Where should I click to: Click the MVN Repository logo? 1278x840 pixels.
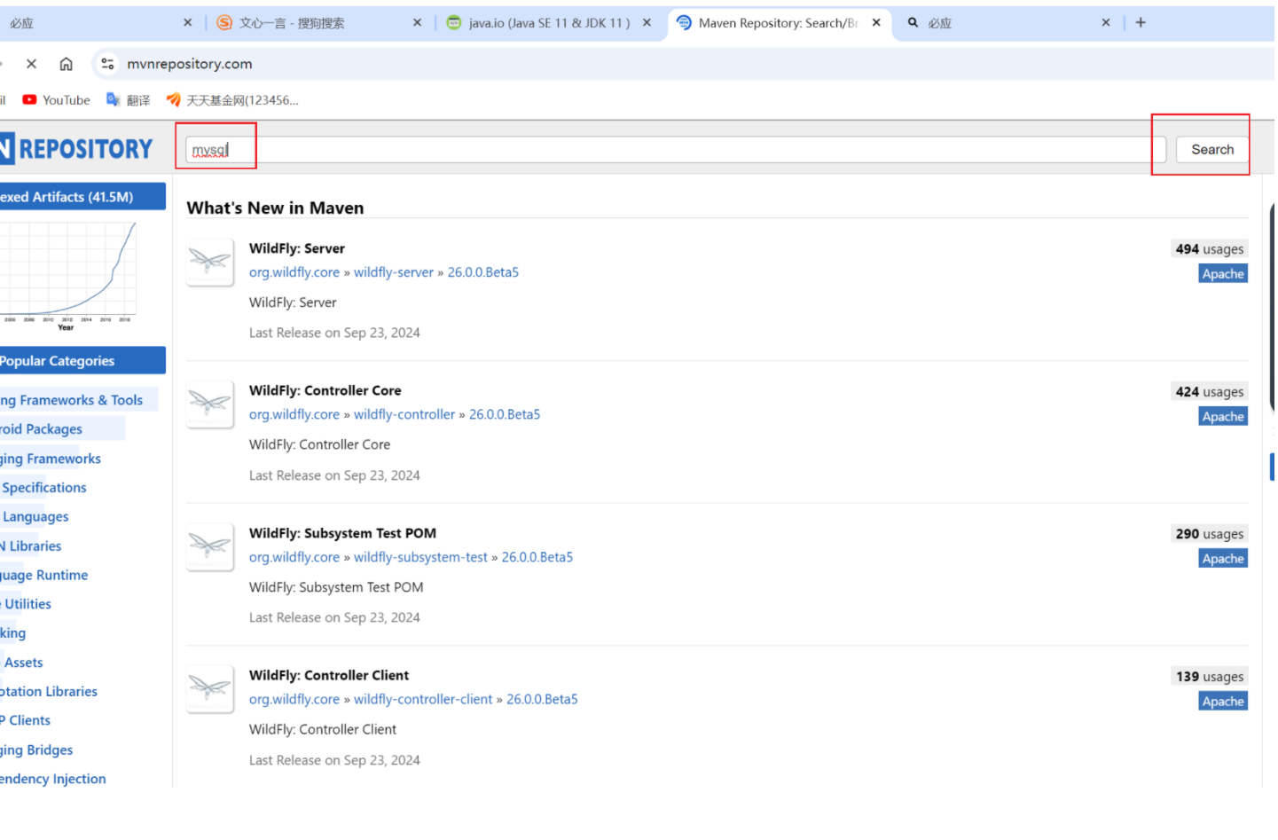76,149
